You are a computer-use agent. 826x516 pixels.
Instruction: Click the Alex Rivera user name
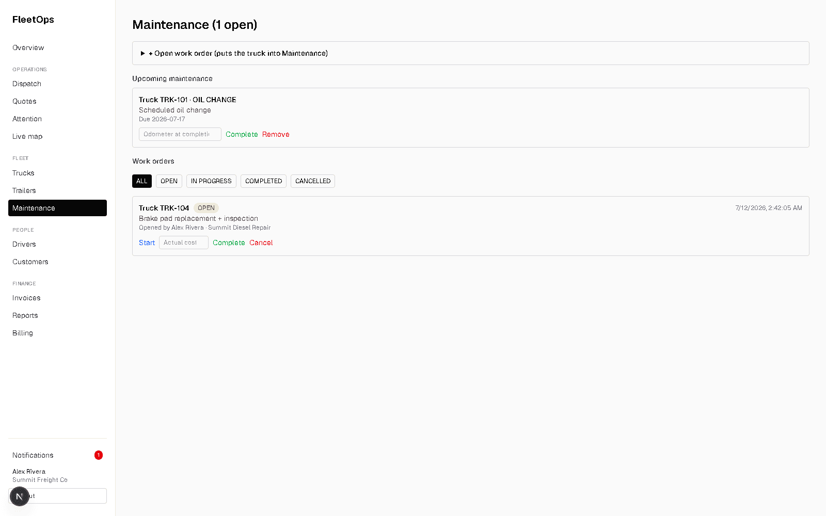(29, 472)
